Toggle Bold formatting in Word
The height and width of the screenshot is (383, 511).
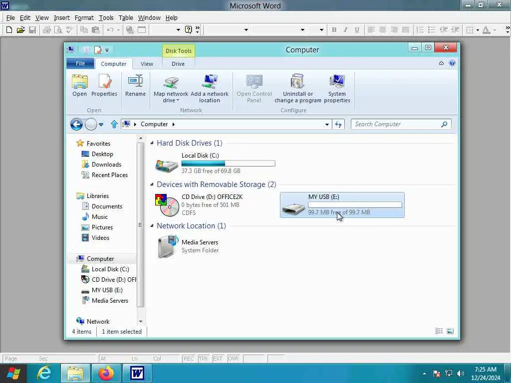tap(334, 30)
